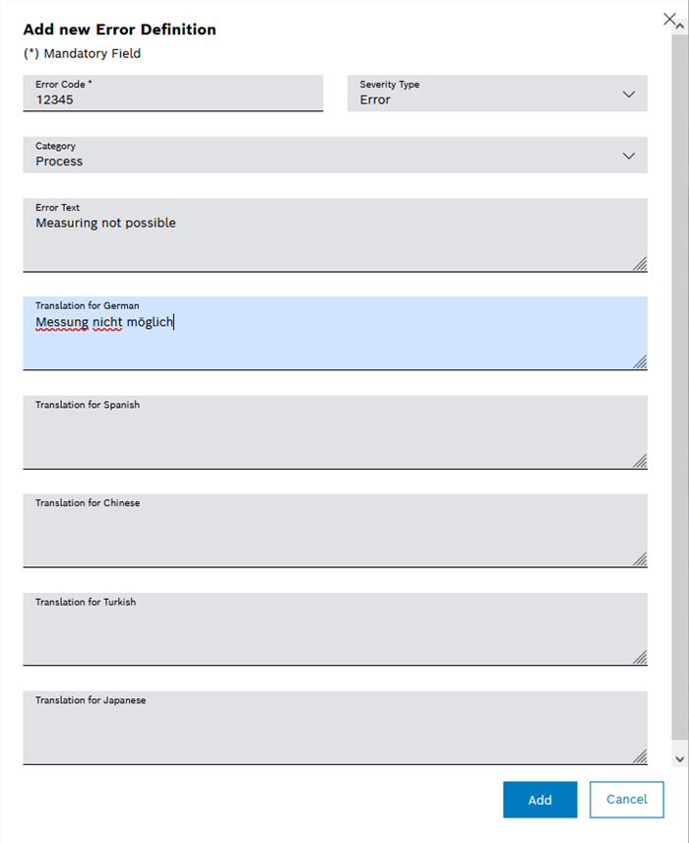The height and width of the screenshot is (843, 689).
Task: Open the Severity Type chevron to change Error
Action: 629,95
